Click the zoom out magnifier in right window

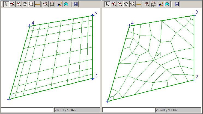pos(120,4)
